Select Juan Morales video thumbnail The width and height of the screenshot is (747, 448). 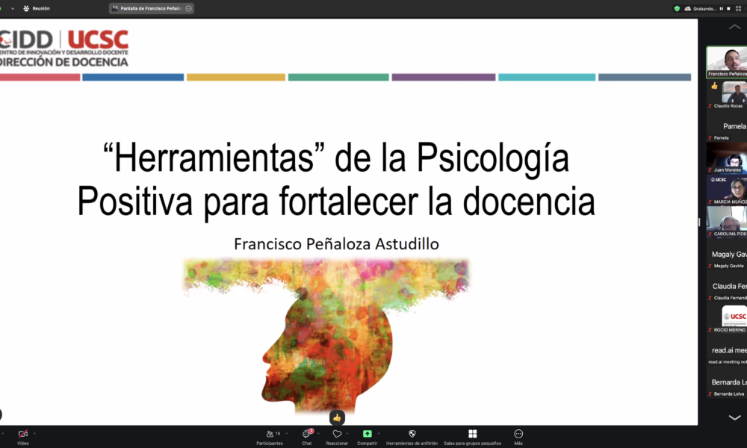pyautogui.click(x=727, y=158)
